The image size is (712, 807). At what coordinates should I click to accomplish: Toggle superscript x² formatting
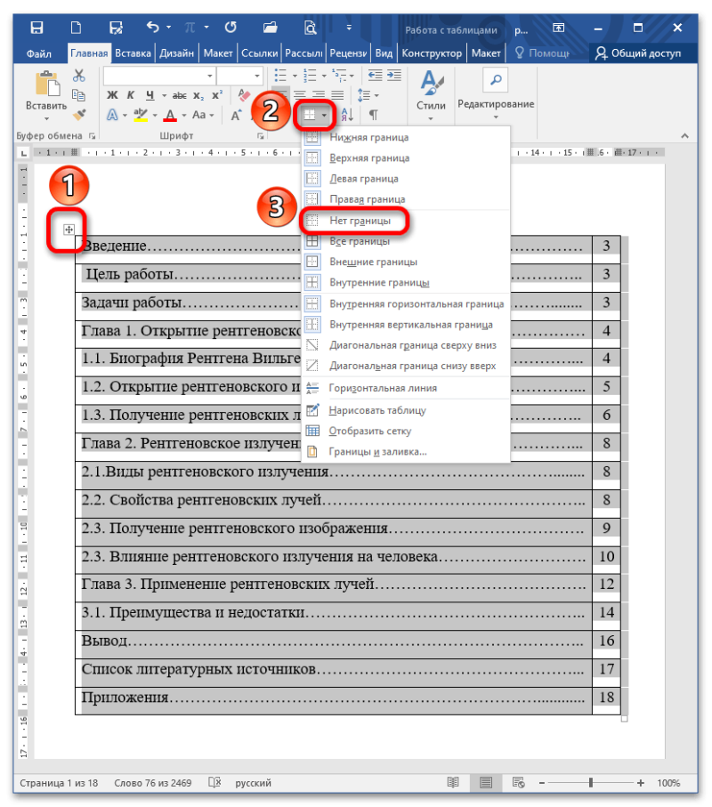coord(217,95)
